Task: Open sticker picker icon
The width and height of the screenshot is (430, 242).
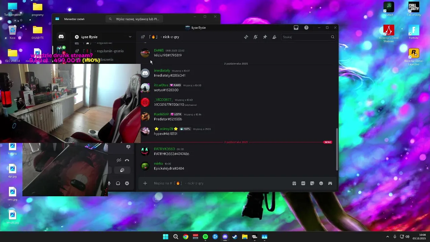Action: click(x=312, y=183)
